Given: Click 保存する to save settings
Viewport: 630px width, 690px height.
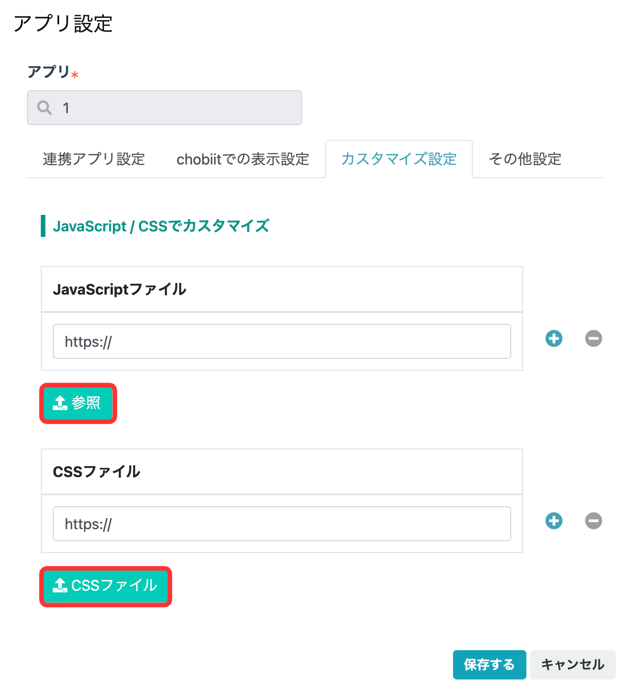Looking at the screenshot, I should click(489, 665).
